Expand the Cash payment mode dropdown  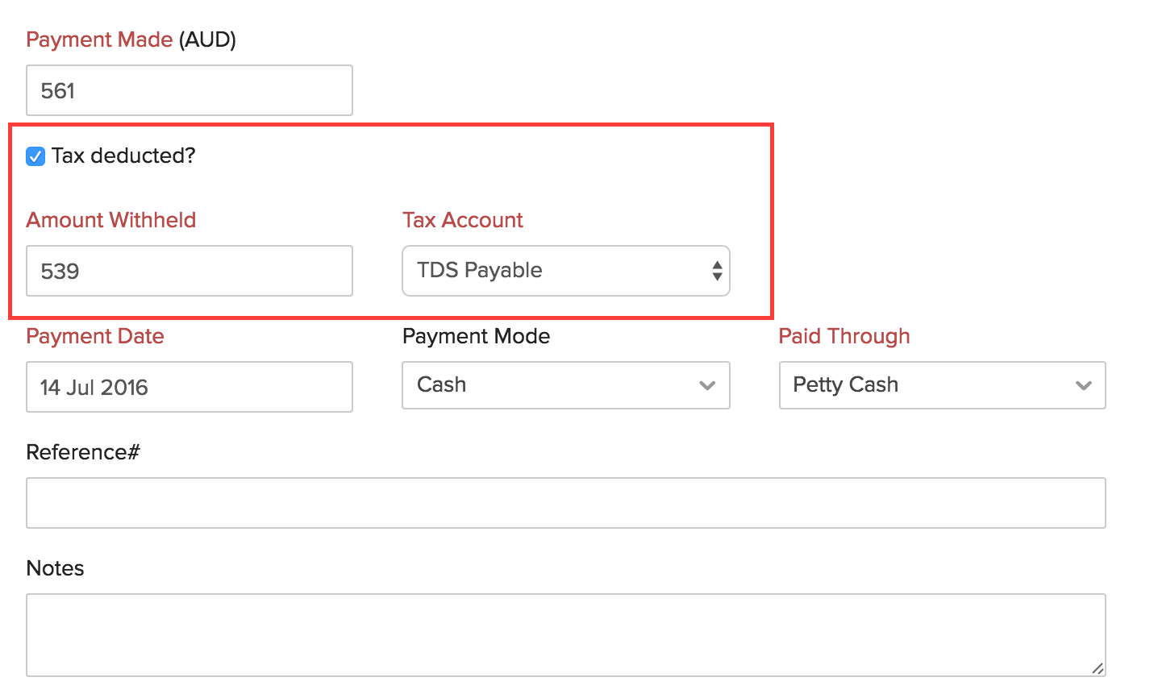(x=564, y=385)
